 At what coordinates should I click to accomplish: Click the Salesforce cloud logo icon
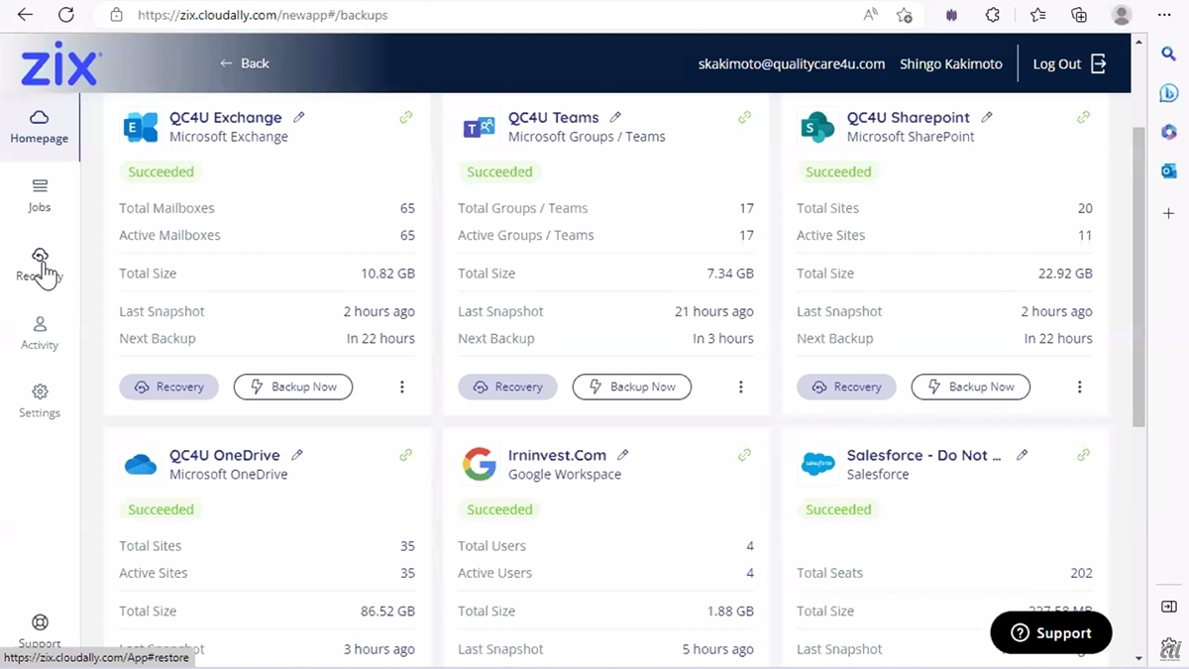[818, 464]
